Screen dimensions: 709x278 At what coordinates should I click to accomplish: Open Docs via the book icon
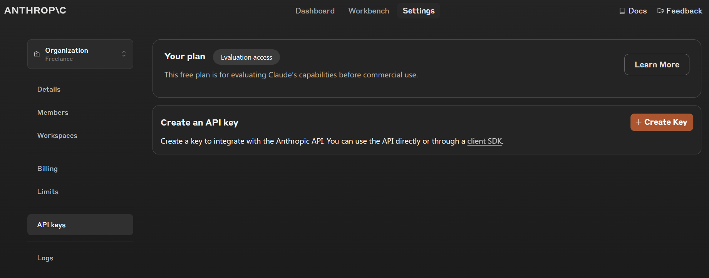click(622, 11)
